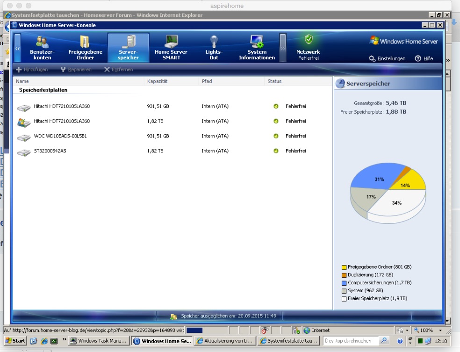This screenshot has width=460, height=352.
Task: Open the Benutzerkonten tab
Action: [x=42, y=48]
